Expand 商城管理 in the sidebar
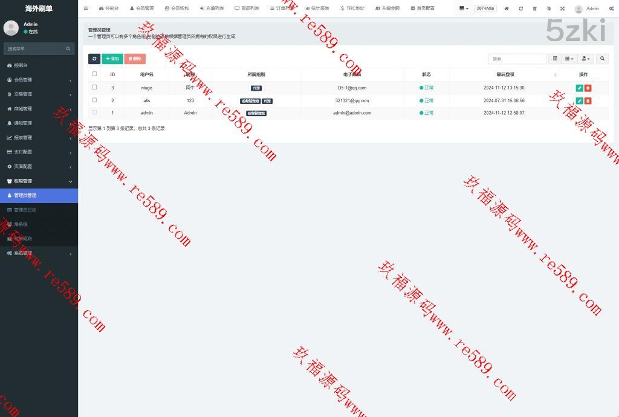The height and width of the screenshot is (417, 619). click(x=39, y=109)
